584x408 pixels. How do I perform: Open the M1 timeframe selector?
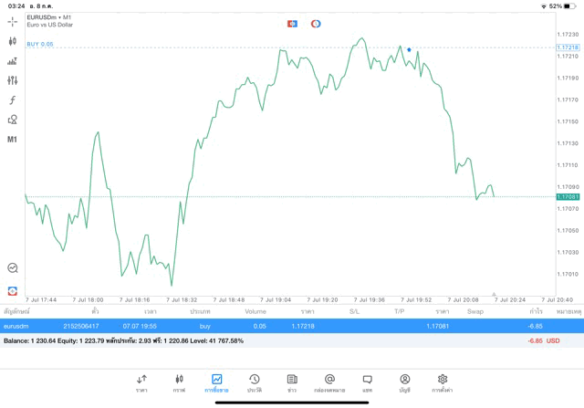point(12,140)
